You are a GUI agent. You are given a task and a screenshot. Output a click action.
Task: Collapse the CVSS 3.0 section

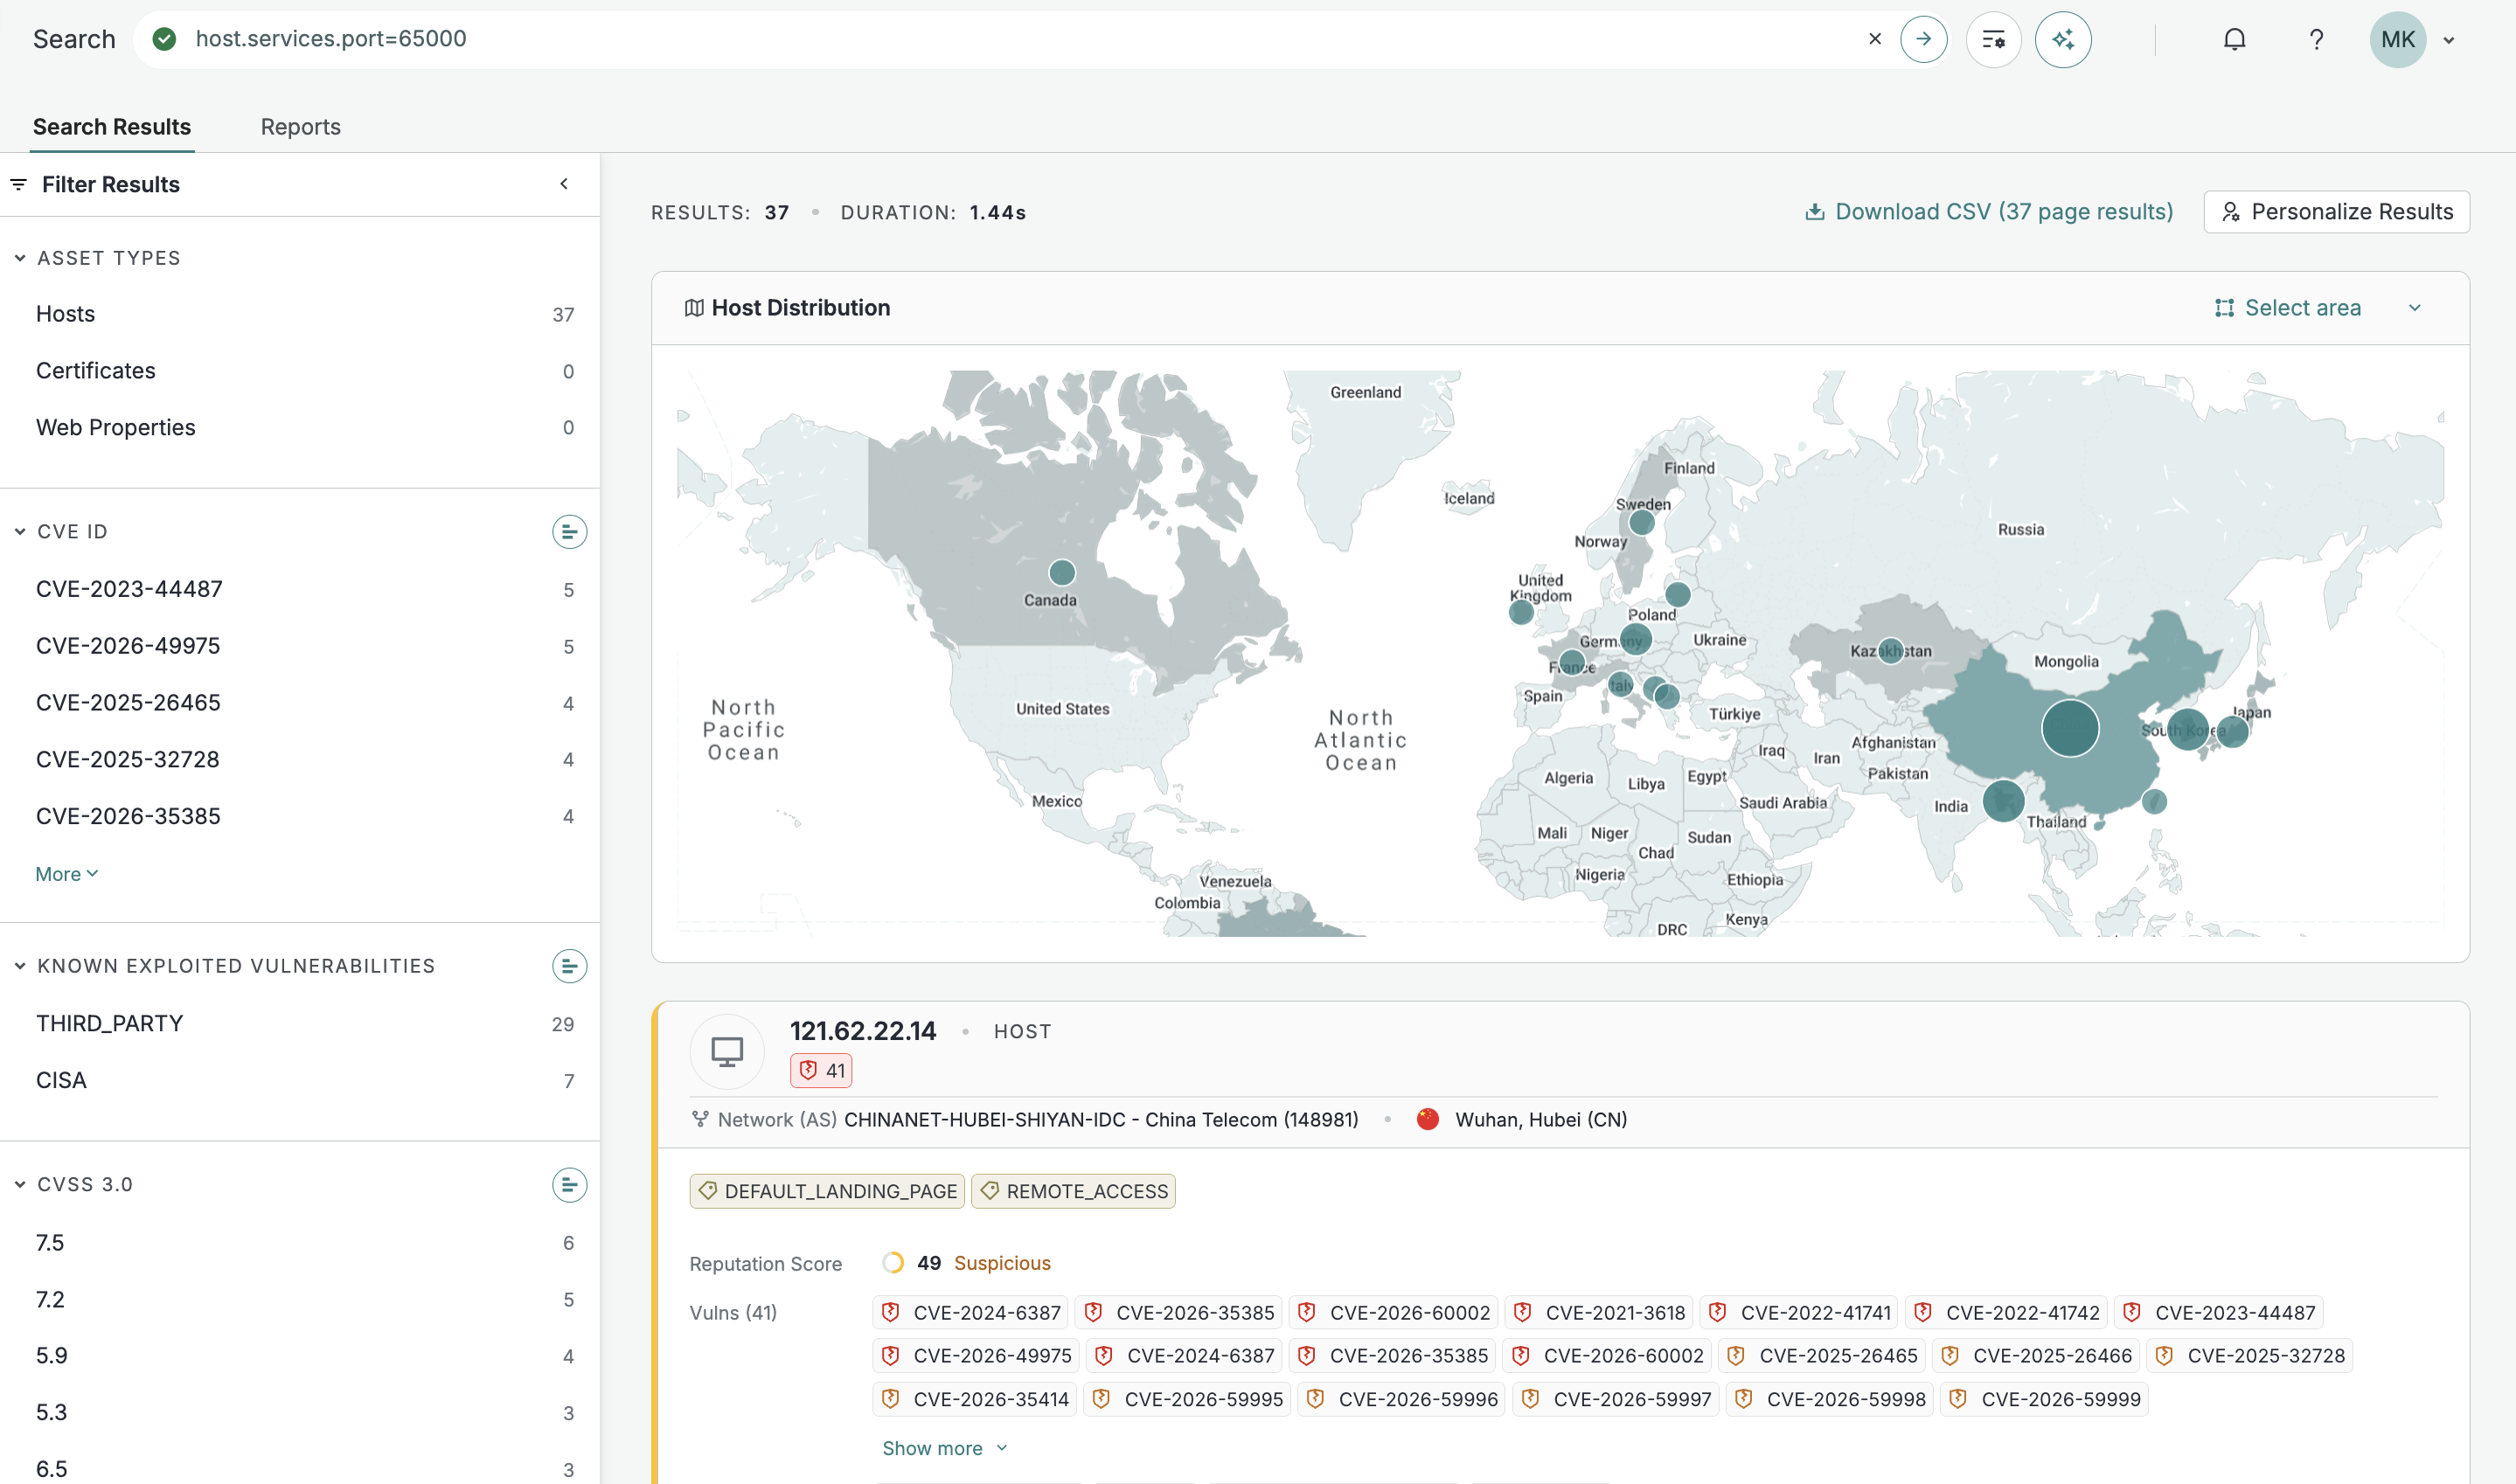point(20,1185)
